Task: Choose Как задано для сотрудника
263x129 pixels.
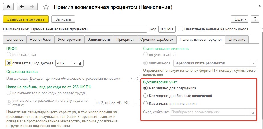Action: [x=146, y=88]
